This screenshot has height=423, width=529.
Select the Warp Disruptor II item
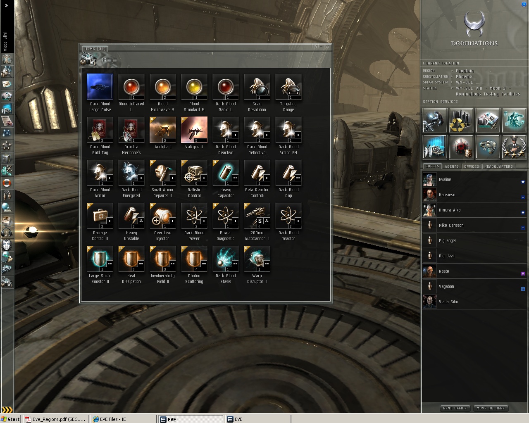(257, 265)
